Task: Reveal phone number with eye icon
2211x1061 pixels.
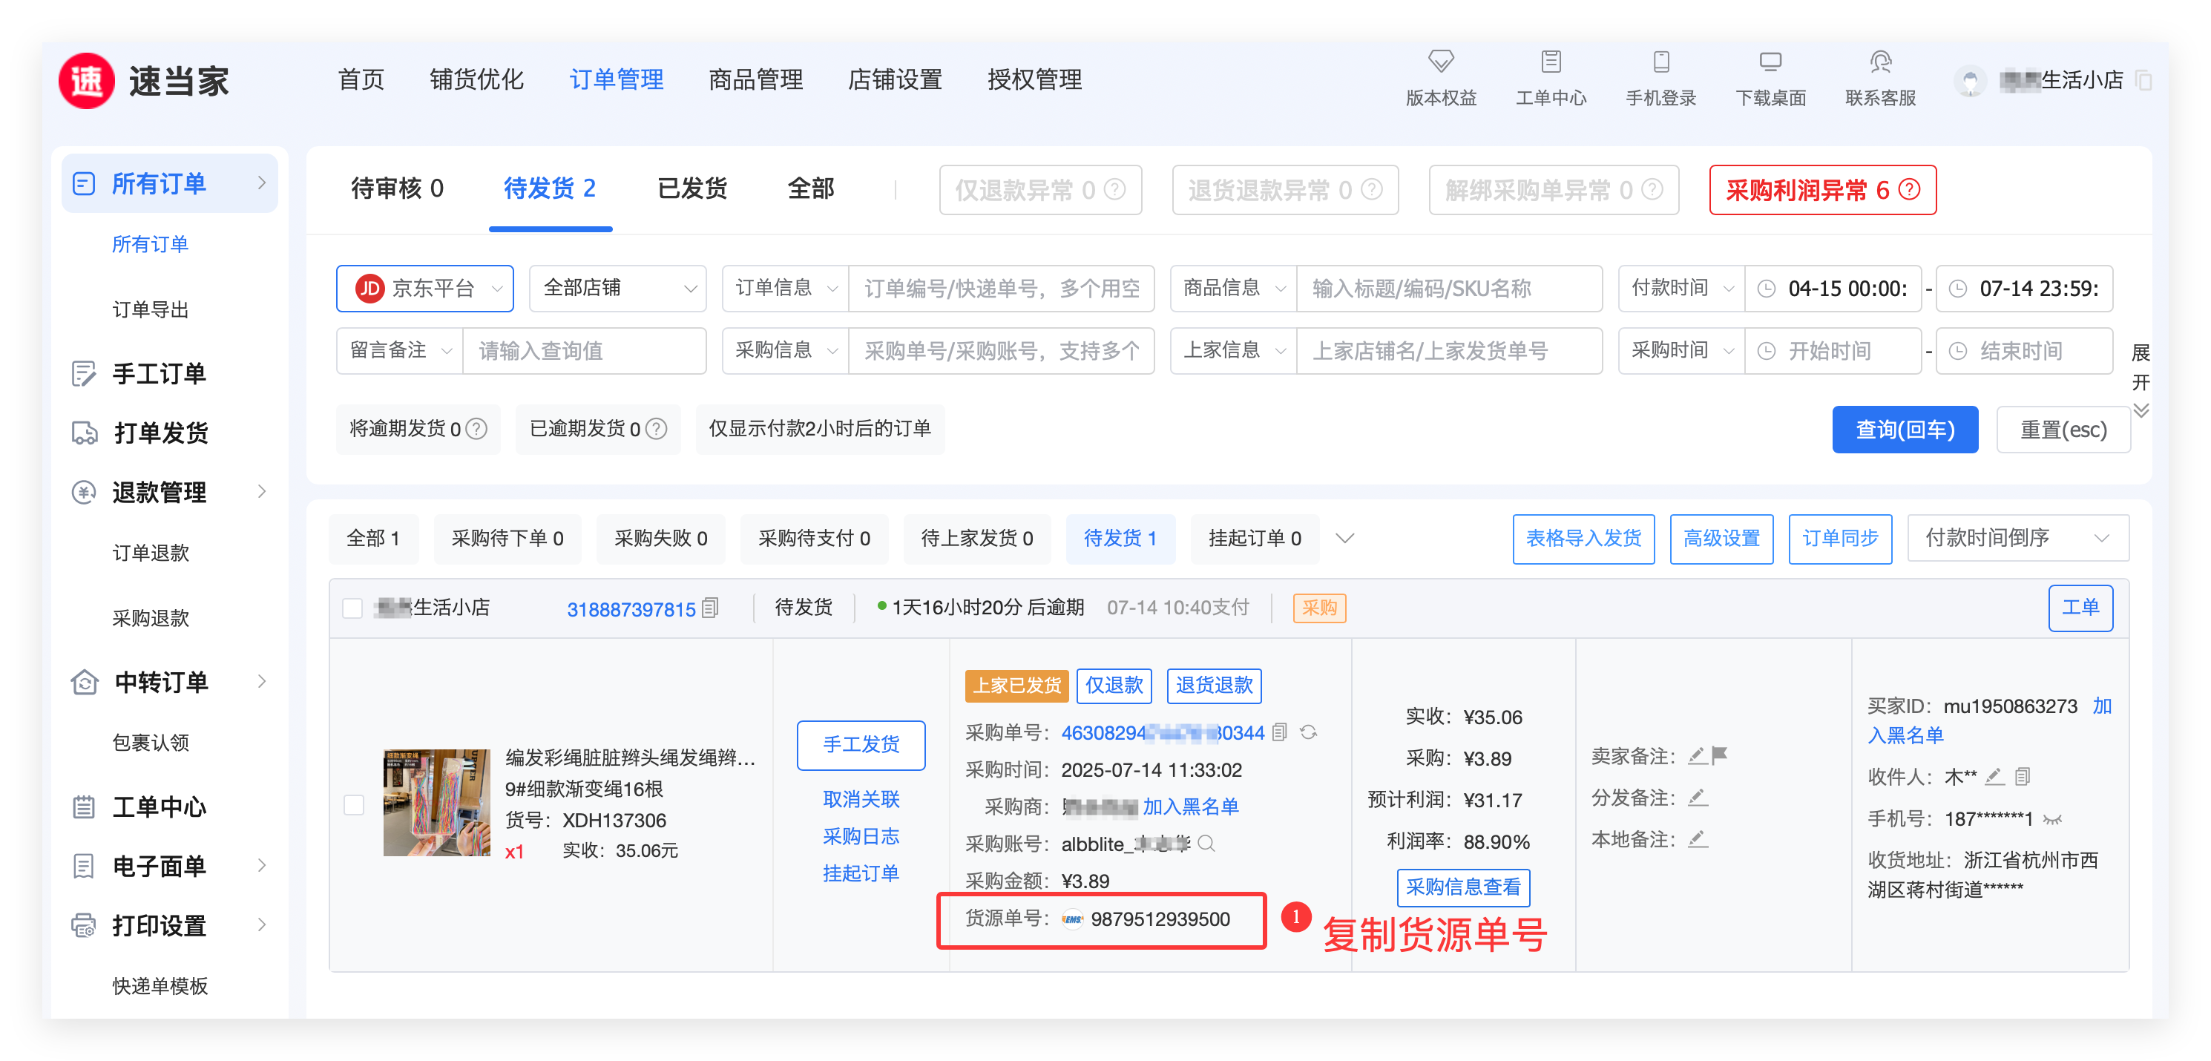Action: [x=2052, y=819]
